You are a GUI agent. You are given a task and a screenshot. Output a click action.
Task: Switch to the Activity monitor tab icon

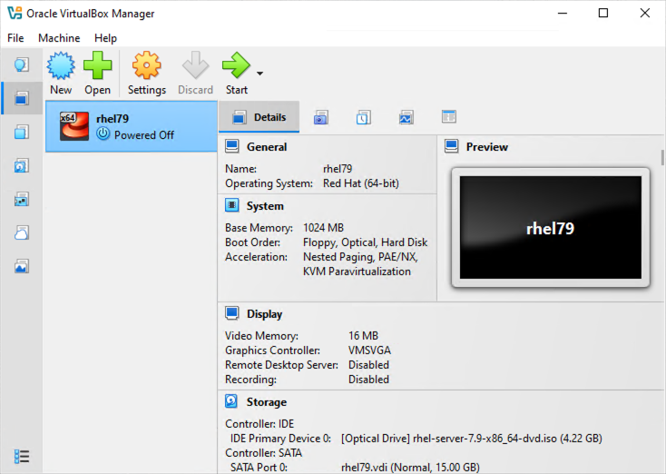[406, 117]
